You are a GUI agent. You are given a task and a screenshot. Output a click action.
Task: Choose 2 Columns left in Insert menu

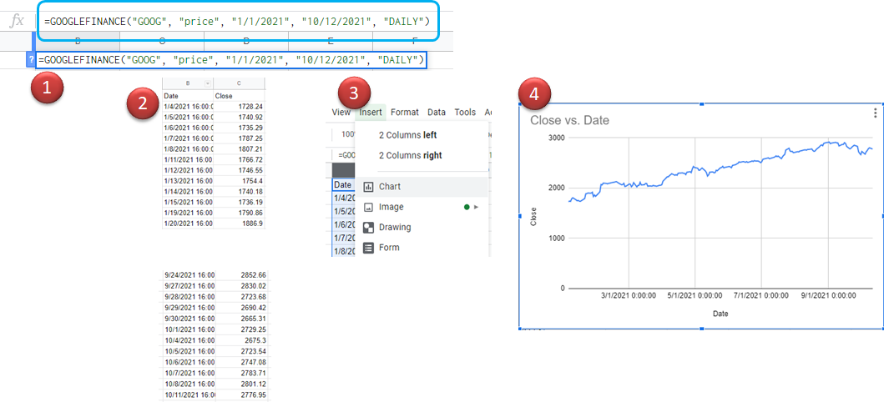coord(407,135)
